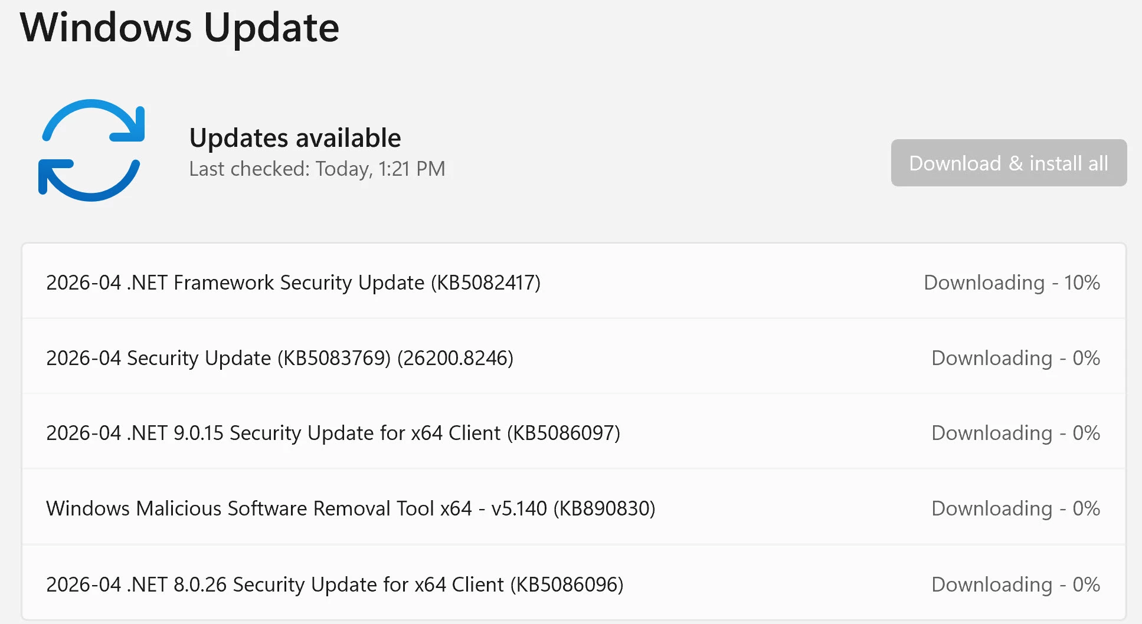Viewport: 1142px width, 624px height.
Task: Click Downloading - 0% for Malicious Software Removal Tool
Action: coord(1016,508)
